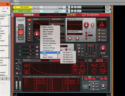Toggle envelope BIPOLAR checkbox
Image resolution: width=125 pixels, height=96 pixels.
(x=79, y=71)
